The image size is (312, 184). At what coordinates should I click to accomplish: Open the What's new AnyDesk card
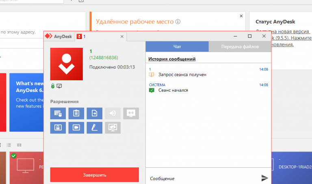(x=26, y=102)
